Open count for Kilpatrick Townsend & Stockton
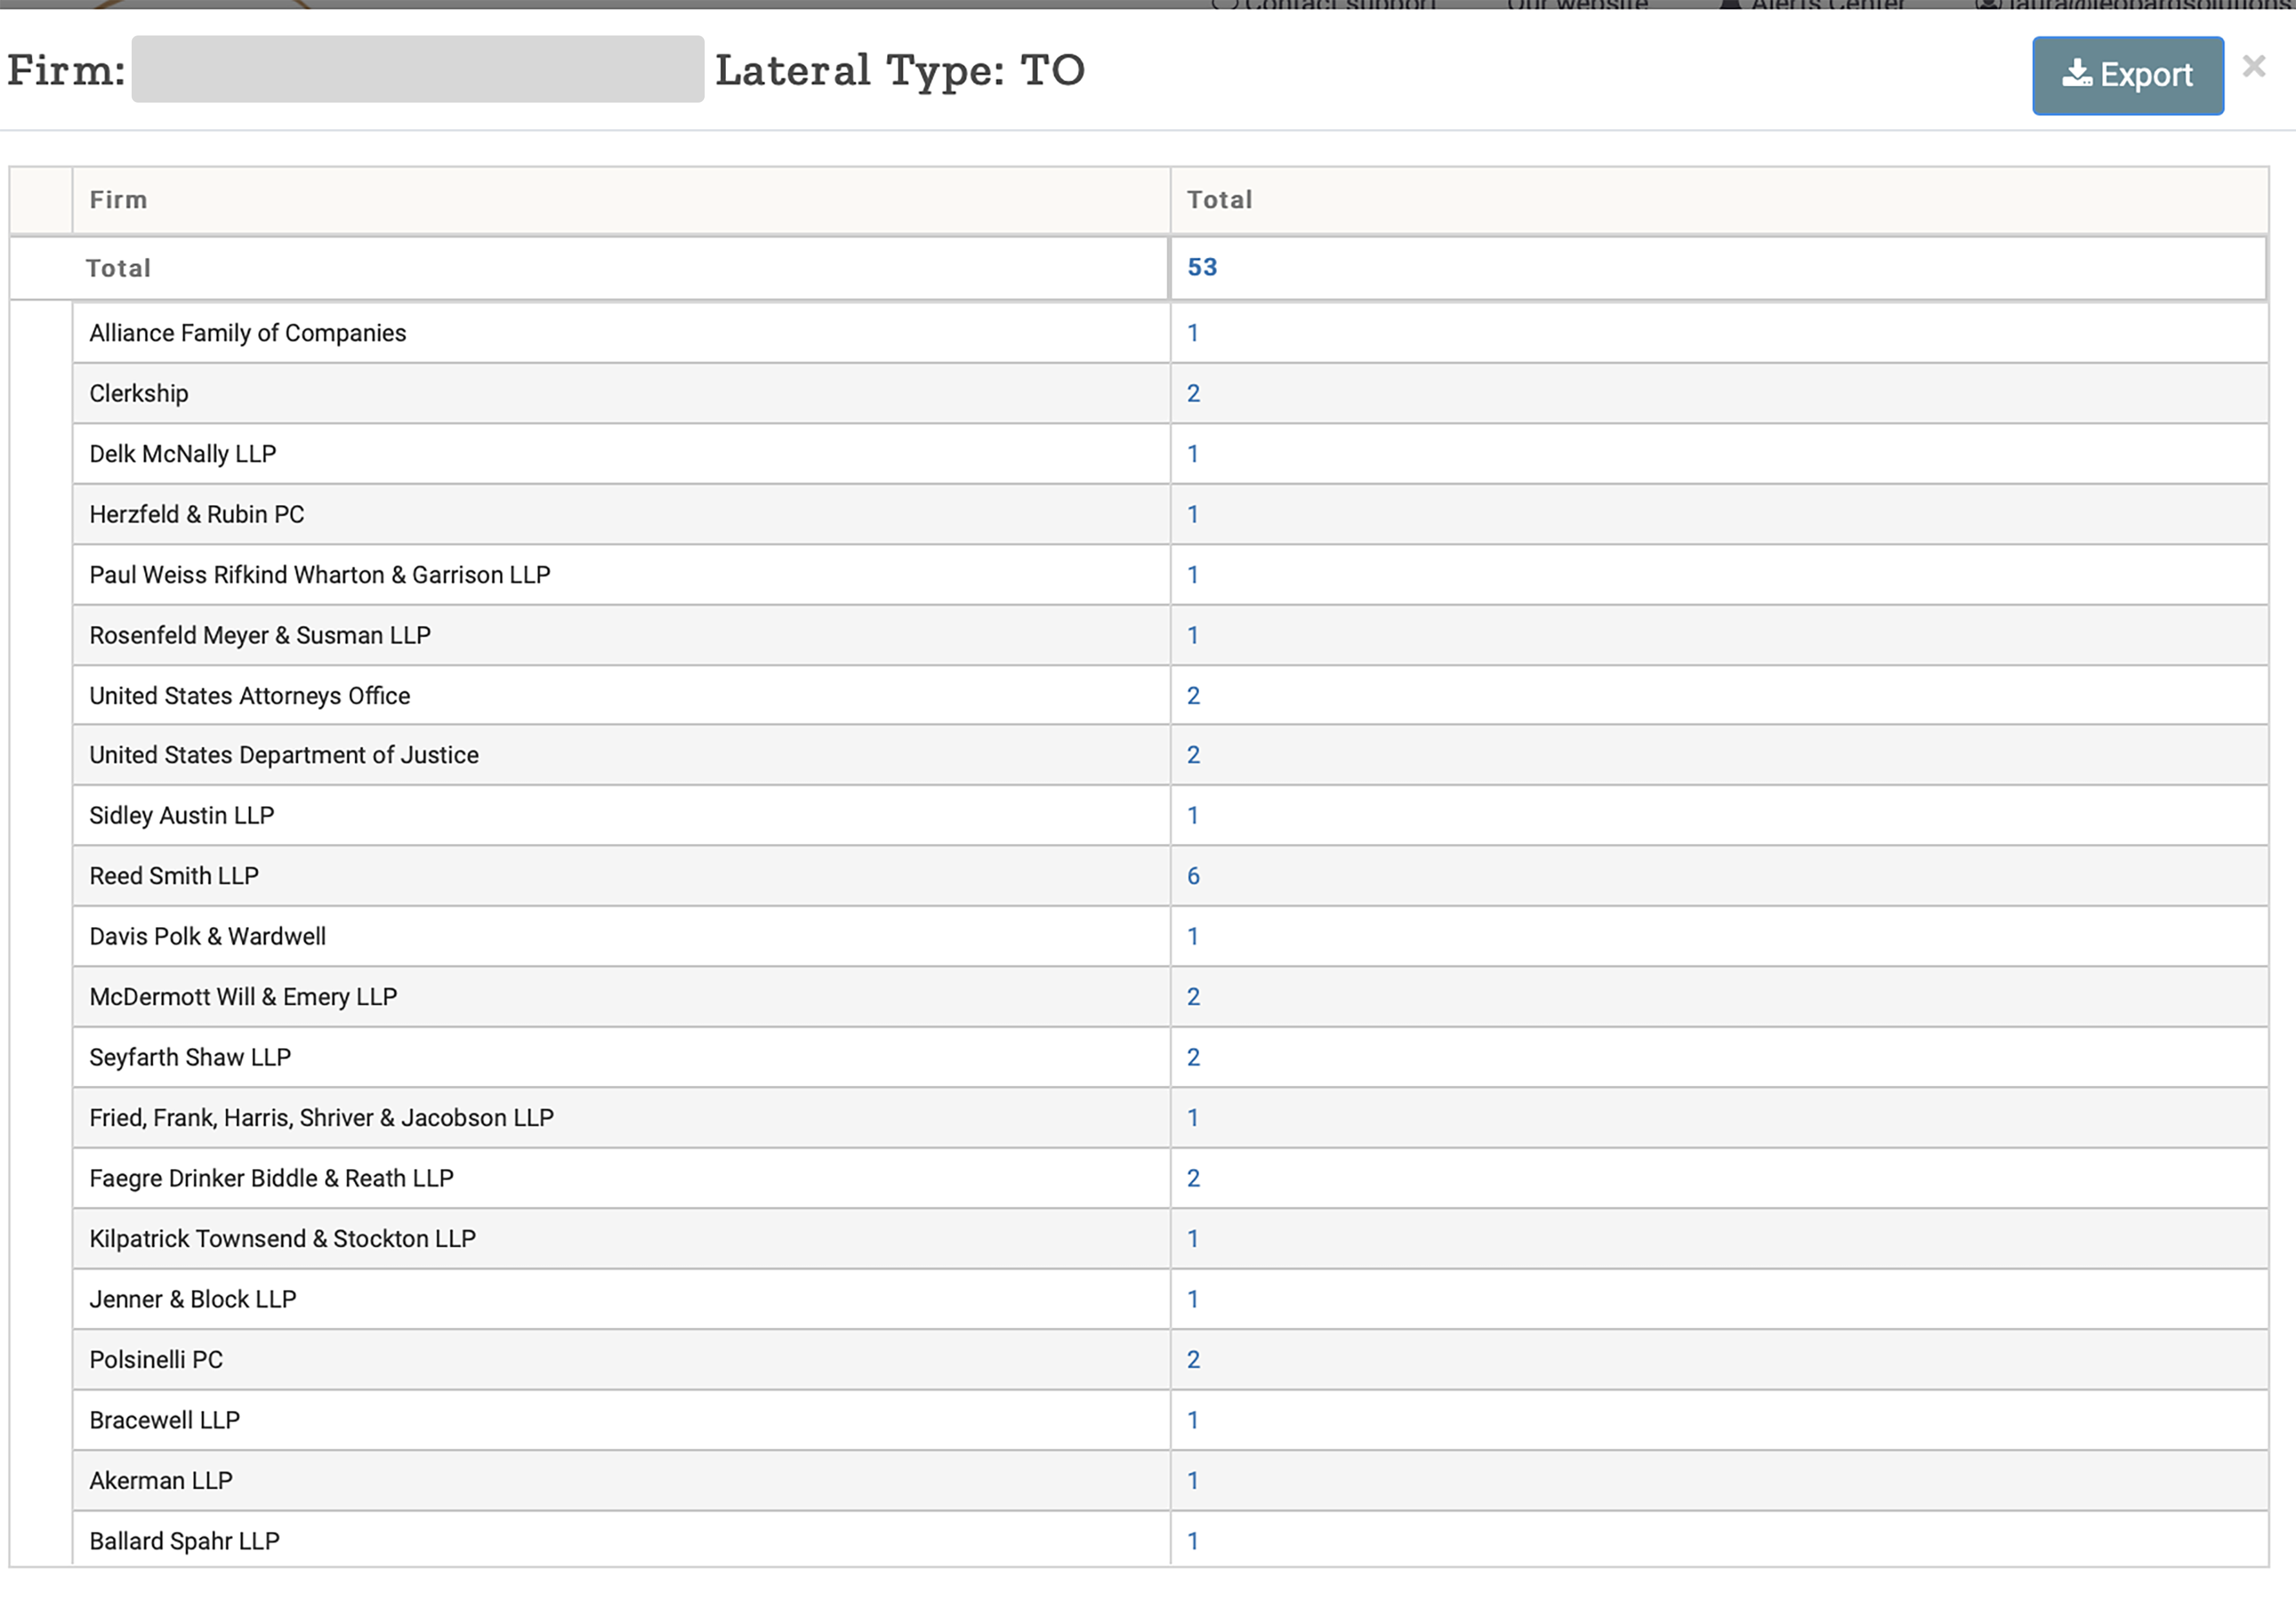The height and width of the screenshot is (1602, 2296). coord(1193,1239)
